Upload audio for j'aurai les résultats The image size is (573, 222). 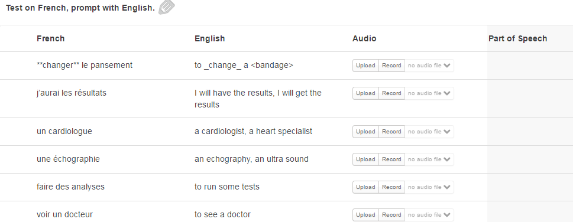365,93
